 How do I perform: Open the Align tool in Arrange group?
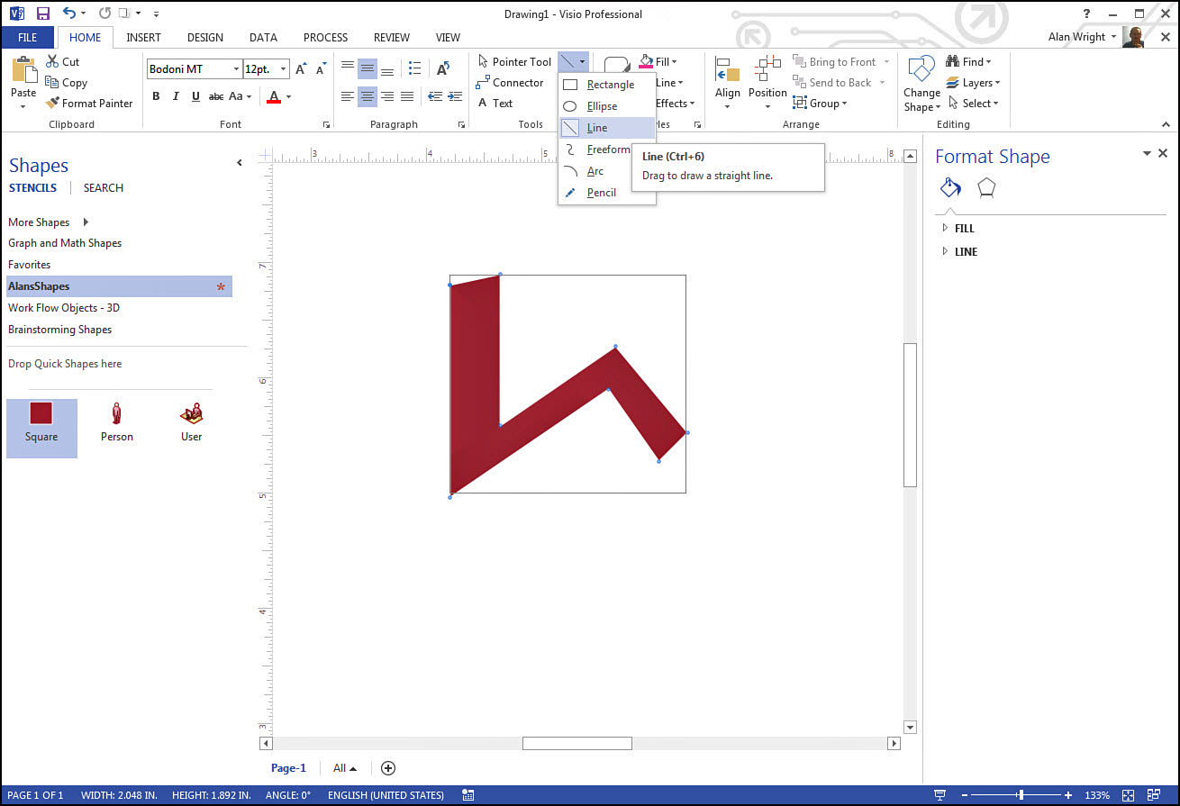[728, 82]
